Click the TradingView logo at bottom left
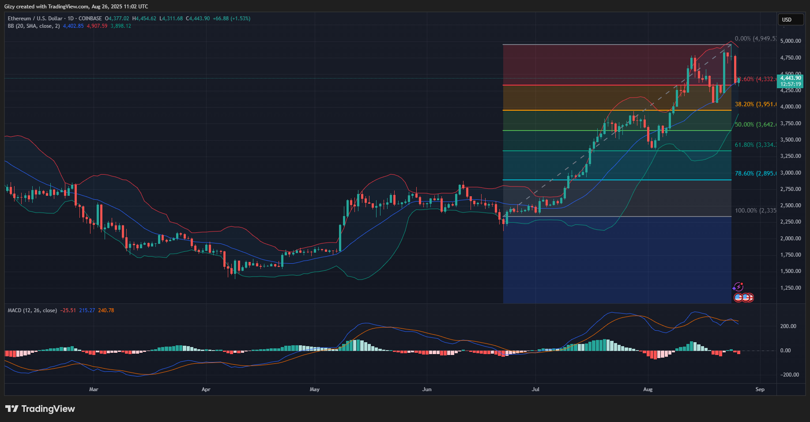This screenshot has width=810, height=422. click(40, 409)
